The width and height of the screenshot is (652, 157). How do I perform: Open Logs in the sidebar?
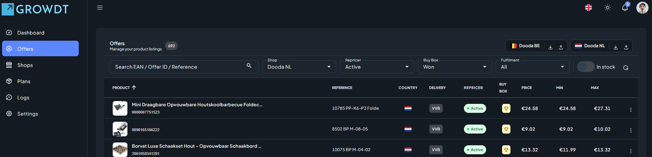coord(40,97)
